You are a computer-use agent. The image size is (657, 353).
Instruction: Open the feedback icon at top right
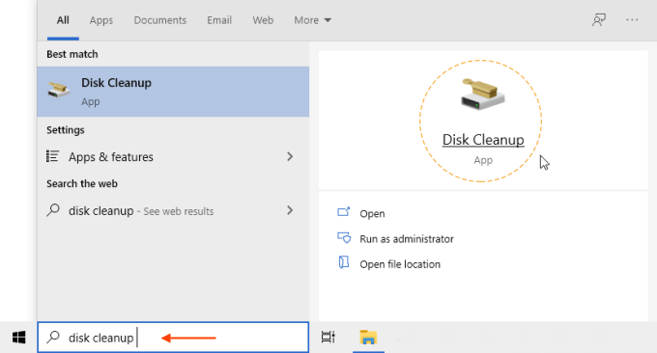tap(599, 19)
